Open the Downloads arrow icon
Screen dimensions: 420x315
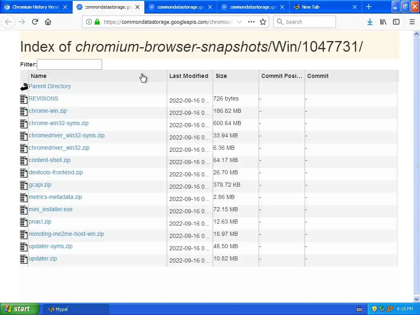(370, 22)
